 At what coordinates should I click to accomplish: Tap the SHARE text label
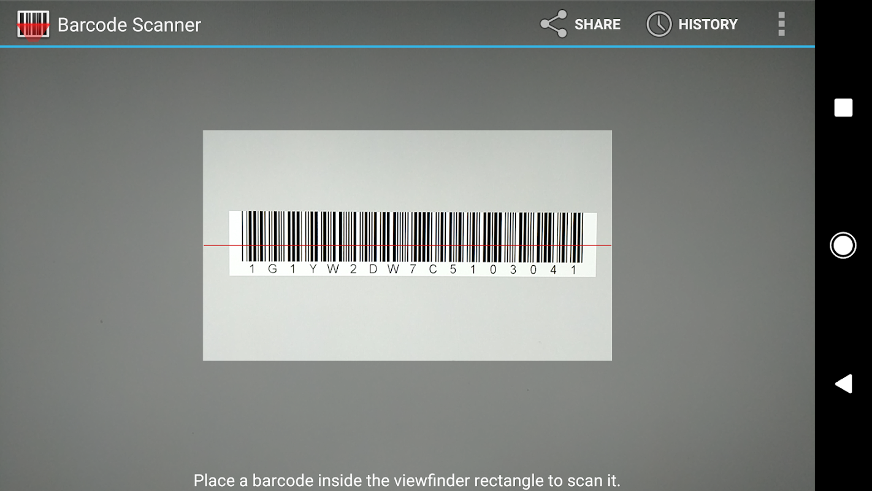(x=597, y=25)
